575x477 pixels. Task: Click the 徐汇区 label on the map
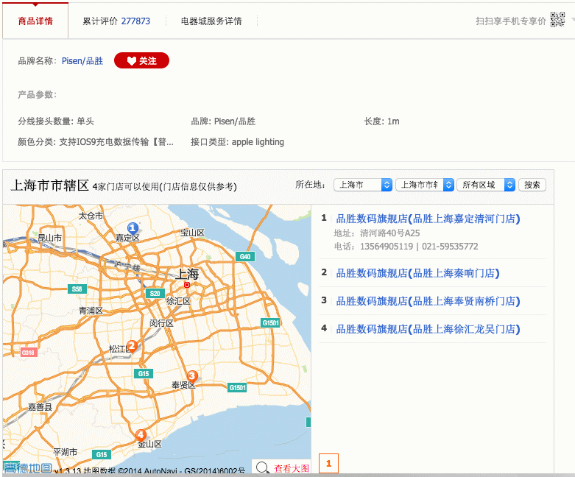(x=179, y=301)
